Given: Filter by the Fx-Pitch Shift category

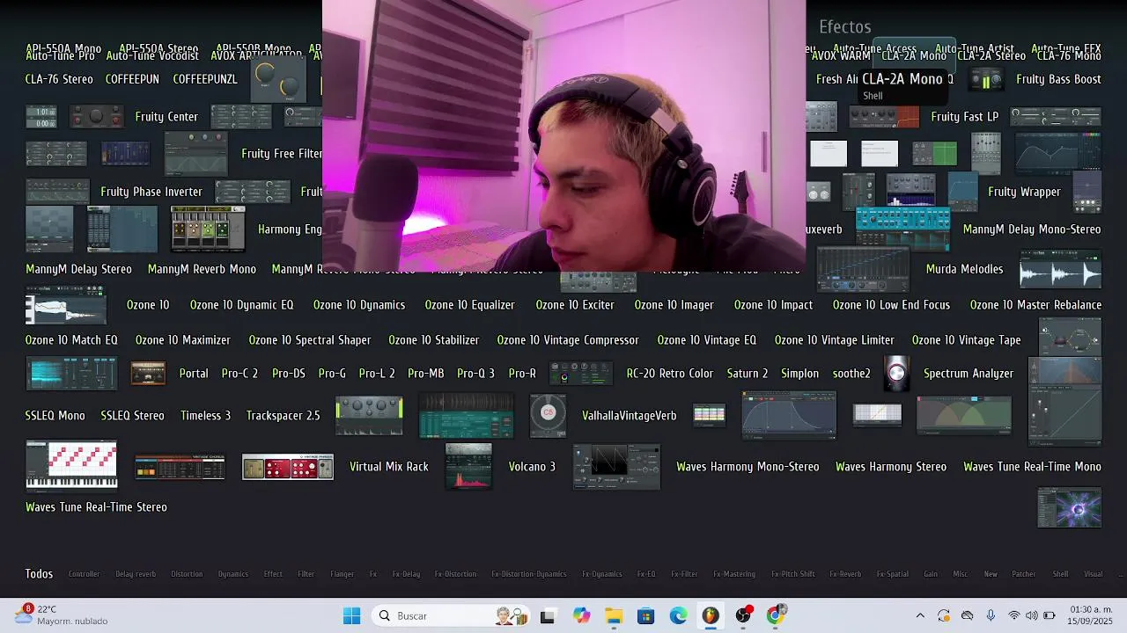Looking at the screenshot, I should (793, 574).
